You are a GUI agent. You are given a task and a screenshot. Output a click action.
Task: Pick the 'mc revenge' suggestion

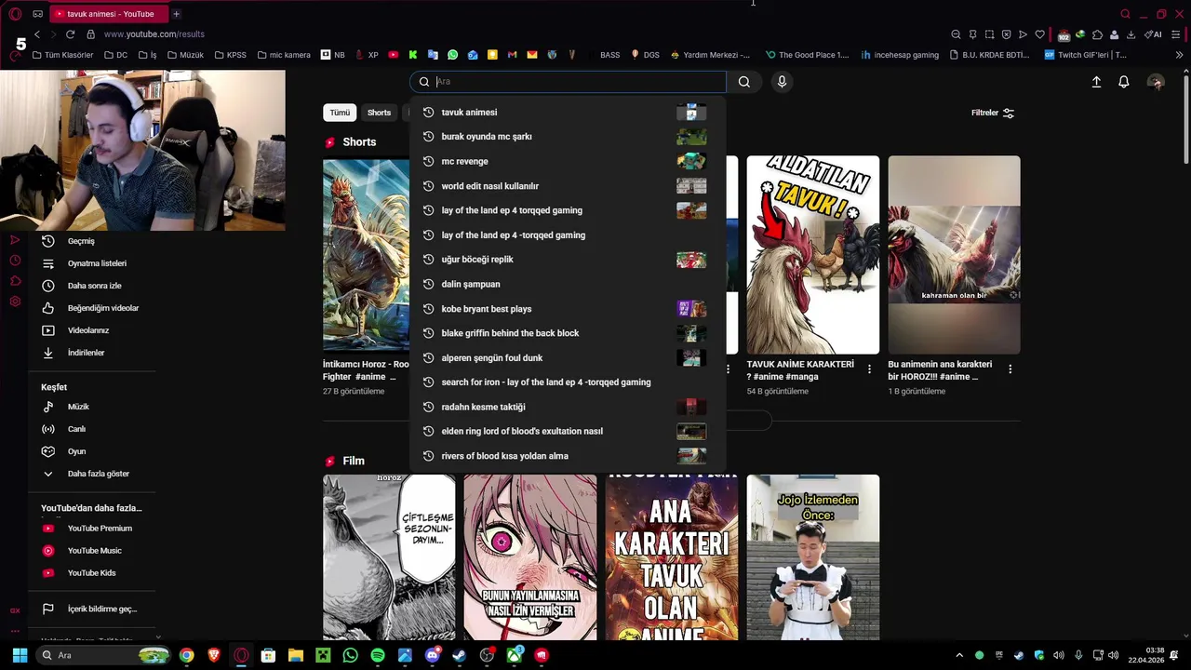point(568,161)
